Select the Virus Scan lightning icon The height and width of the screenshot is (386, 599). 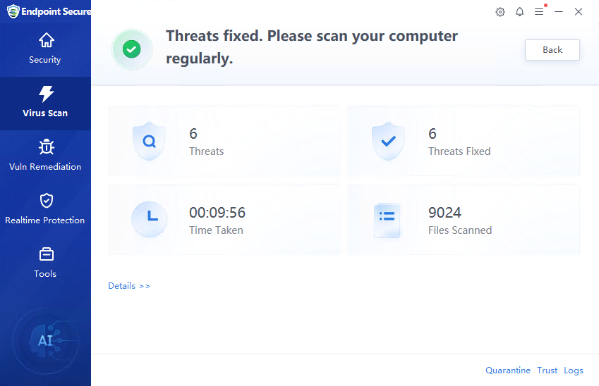[x=46, y=94]
